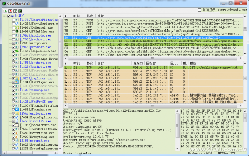Click icon of [11932]bdcalendar.exe
Screen dimensions: 249x156
(17, 125)
